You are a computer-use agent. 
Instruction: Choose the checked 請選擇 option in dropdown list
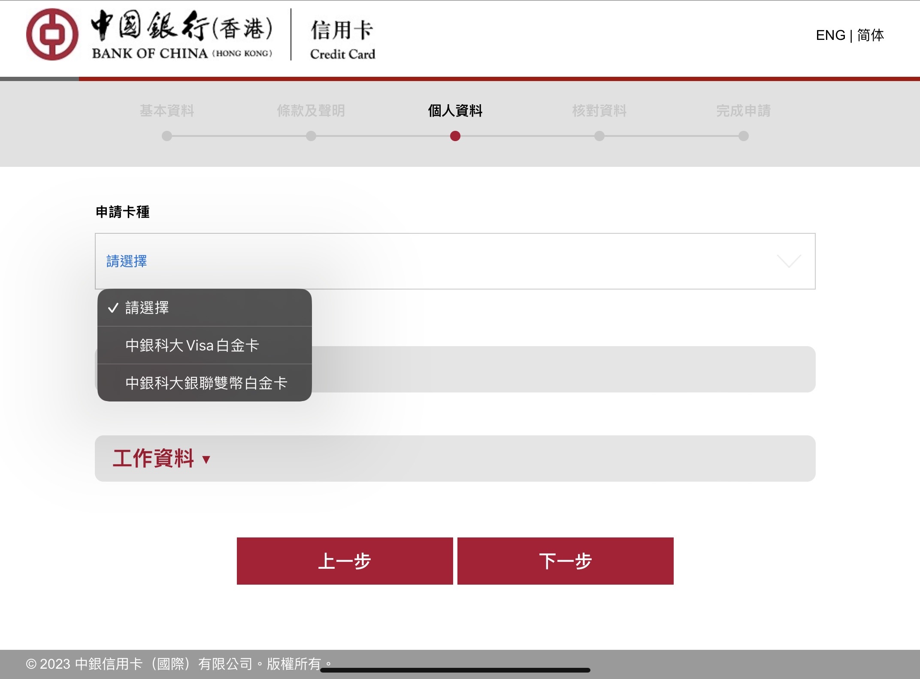[x=204, y=308]
